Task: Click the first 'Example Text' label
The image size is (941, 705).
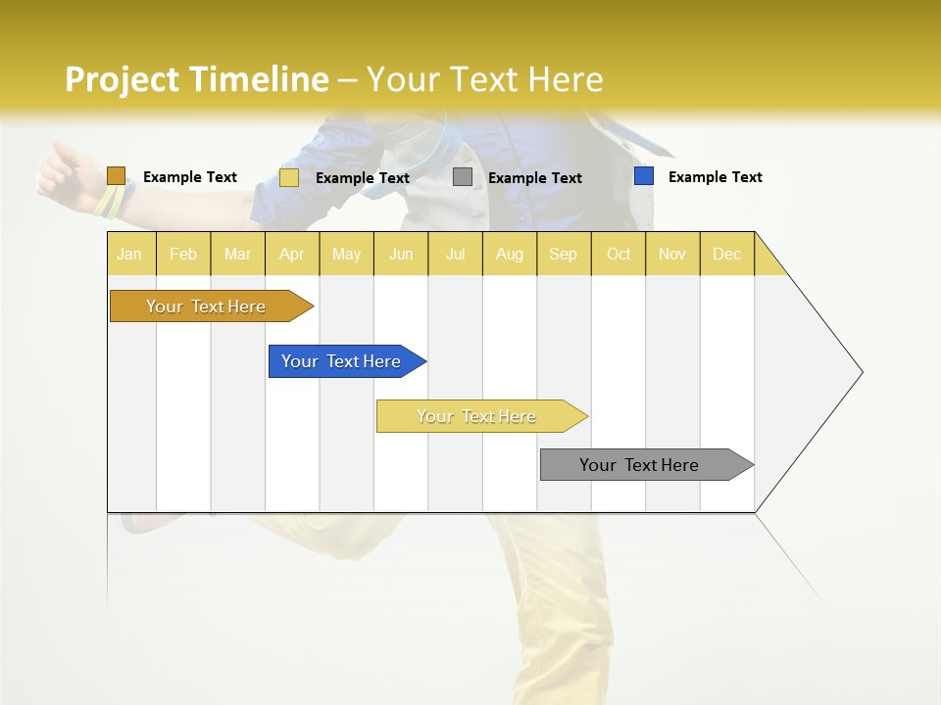Action: [190, 176]
